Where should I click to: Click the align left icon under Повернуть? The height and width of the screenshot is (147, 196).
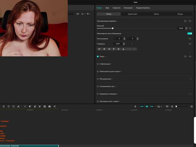(99, 49)
